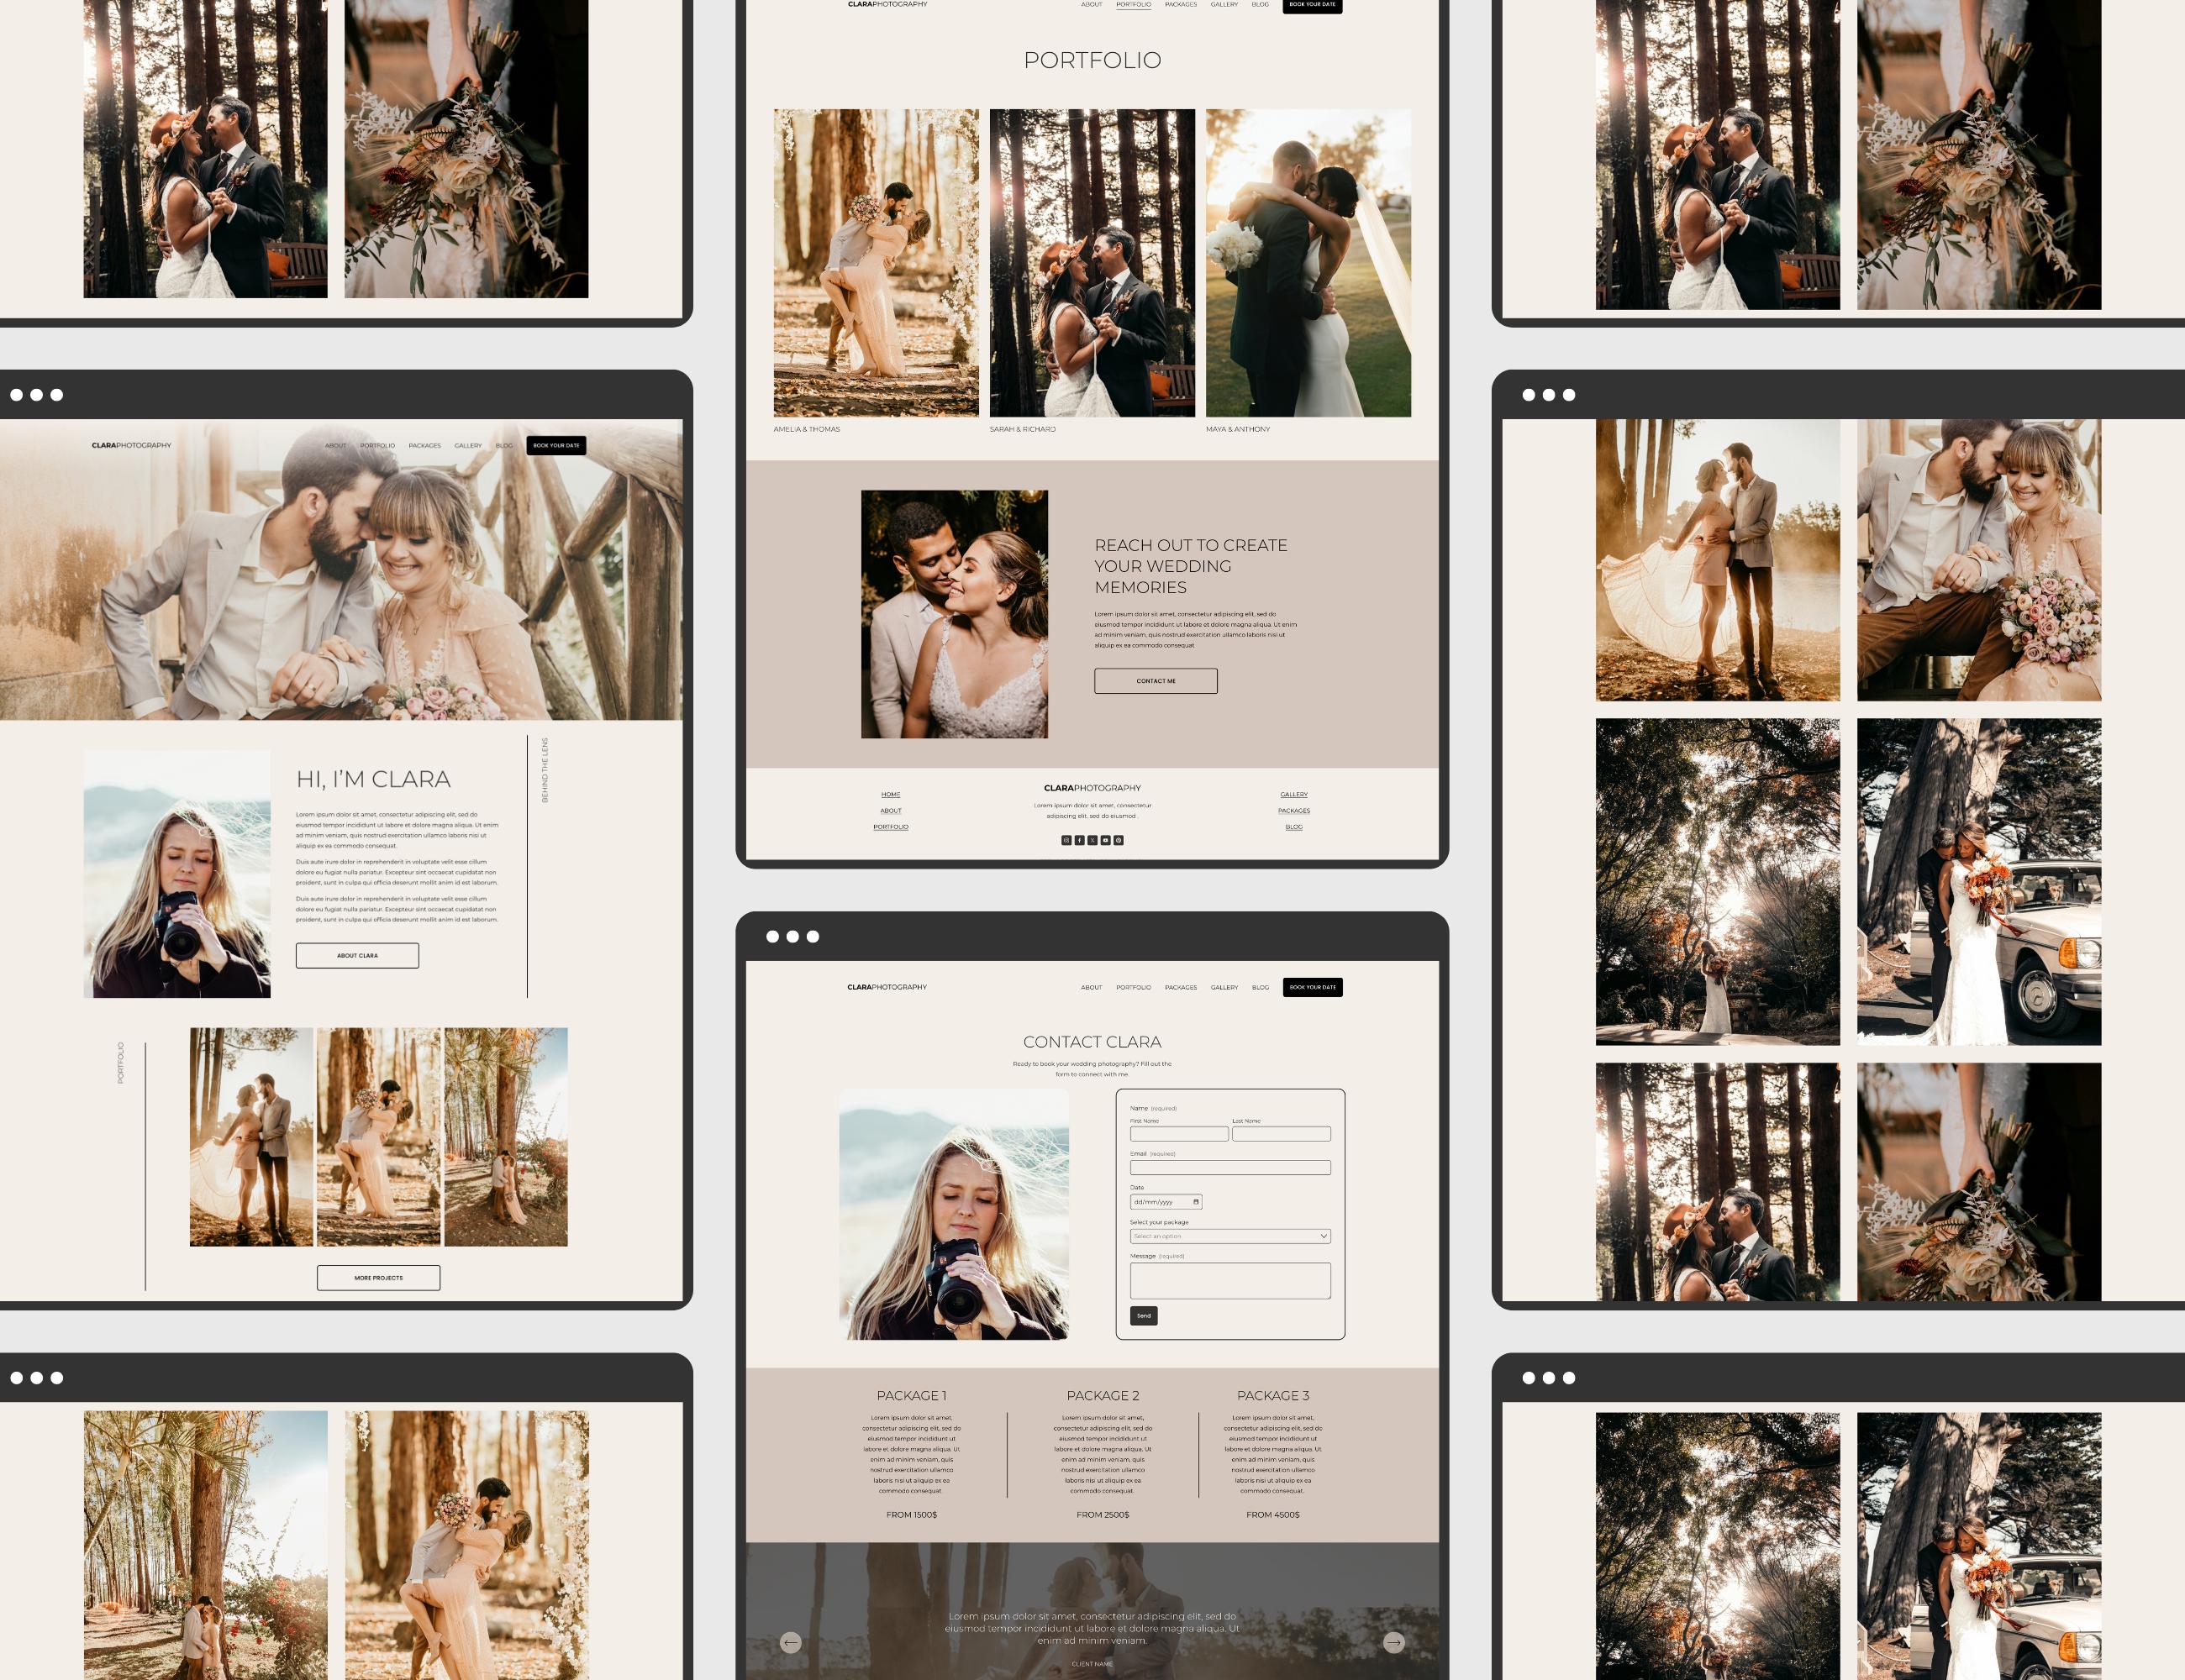
Task: Open the Sarah & Richard portfolio photo
Action: click(1092, 263)
